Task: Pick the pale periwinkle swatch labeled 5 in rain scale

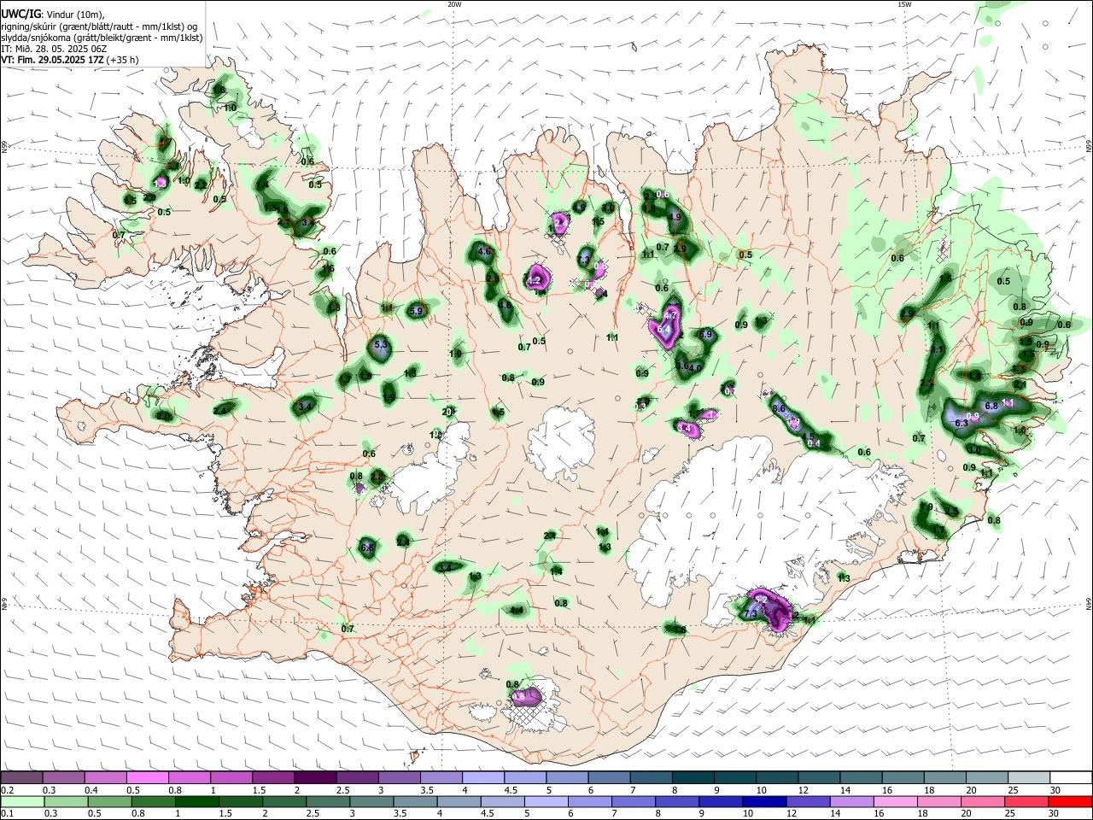Action: pyautogui.click(x=546, y=802)
